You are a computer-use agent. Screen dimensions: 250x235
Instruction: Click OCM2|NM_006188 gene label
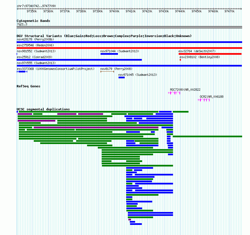[212, 97]
